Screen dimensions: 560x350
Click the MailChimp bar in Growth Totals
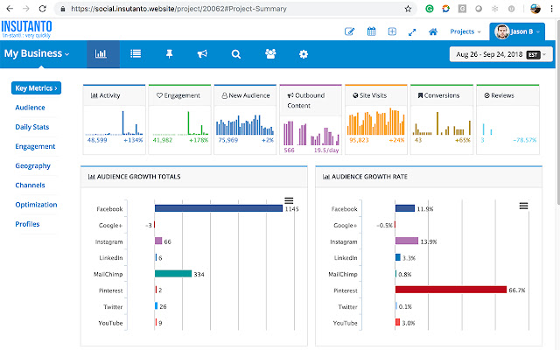click(x=173, y=274)
